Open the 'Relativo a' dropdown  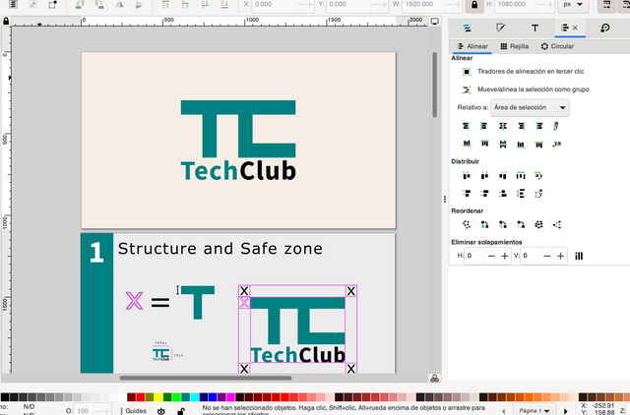coord(530,106)
